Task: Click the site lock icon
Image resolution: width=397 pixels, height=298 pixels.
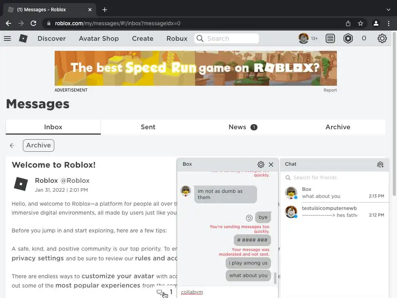Action: point(48,23)
